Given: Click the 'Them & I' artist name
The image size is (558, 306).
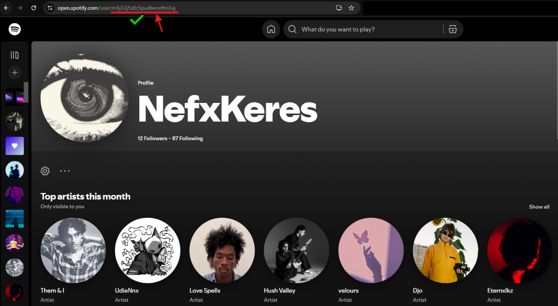Looking at the screenshot, I should pos(52,290).
